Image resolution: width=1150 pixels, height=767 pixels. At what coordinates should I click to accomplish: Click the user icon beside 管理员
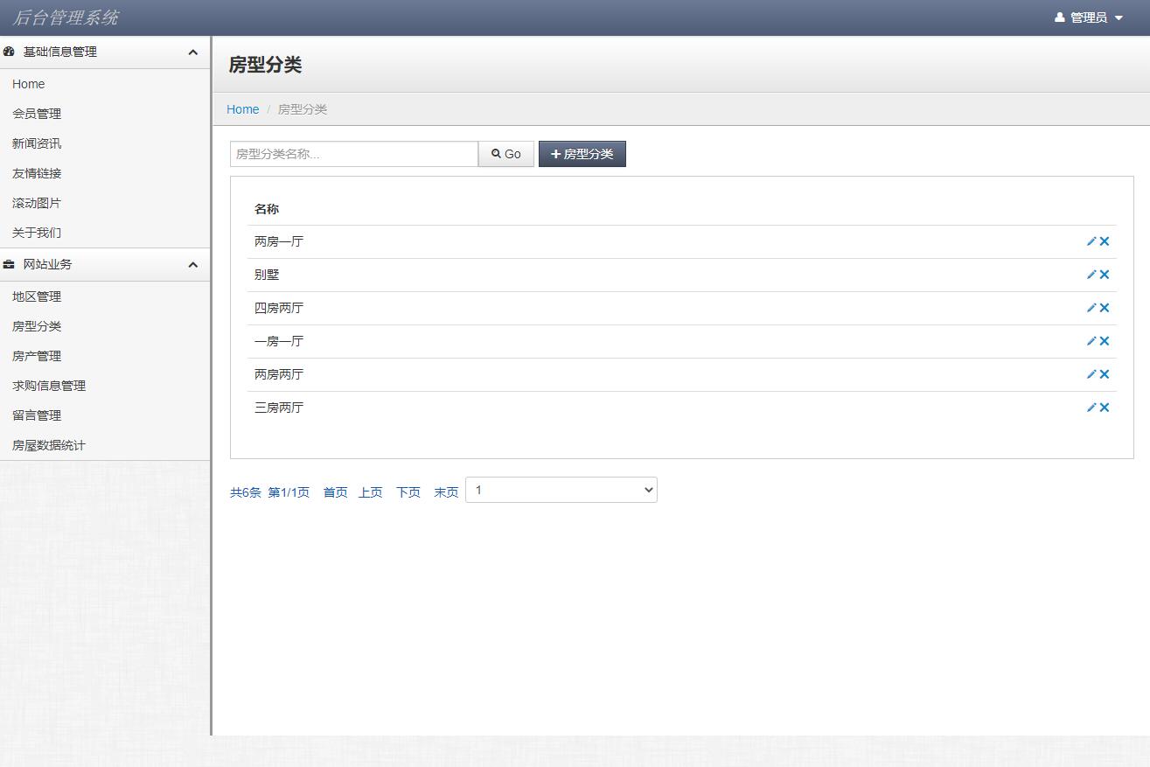click(x=1057, y=17)
